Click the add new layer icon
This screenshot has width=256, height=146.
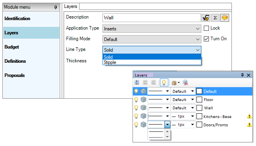(137, 82)
